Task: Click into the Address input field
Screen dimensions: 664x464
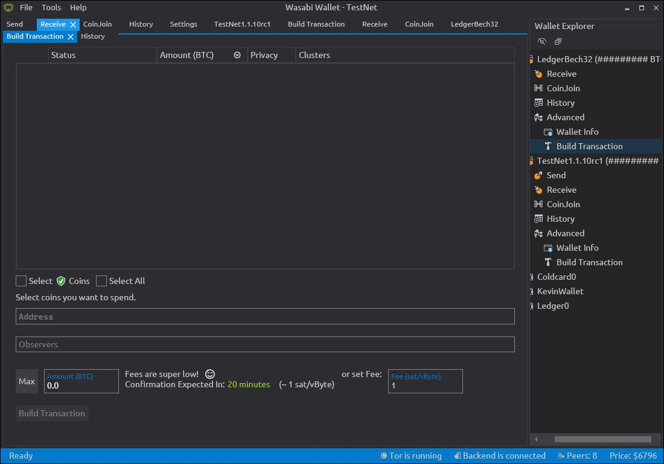Action: click(266, 316)
